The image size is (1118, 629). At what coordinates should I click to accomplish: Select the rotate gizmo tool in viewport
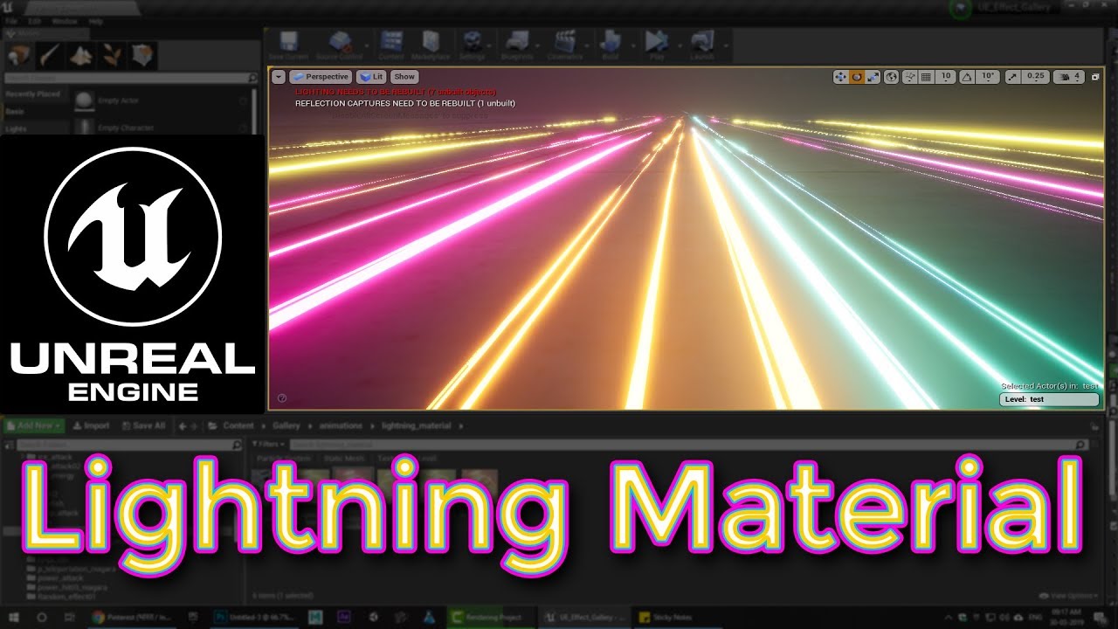[857, 77]
